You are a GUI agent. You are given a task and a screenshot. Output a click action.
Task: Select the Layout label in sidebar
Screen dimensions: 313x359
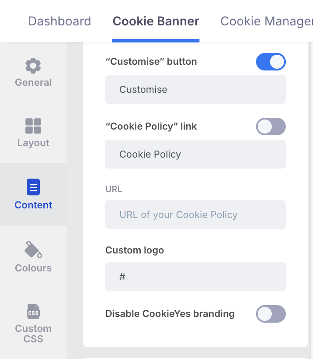(x=33, y=143)
